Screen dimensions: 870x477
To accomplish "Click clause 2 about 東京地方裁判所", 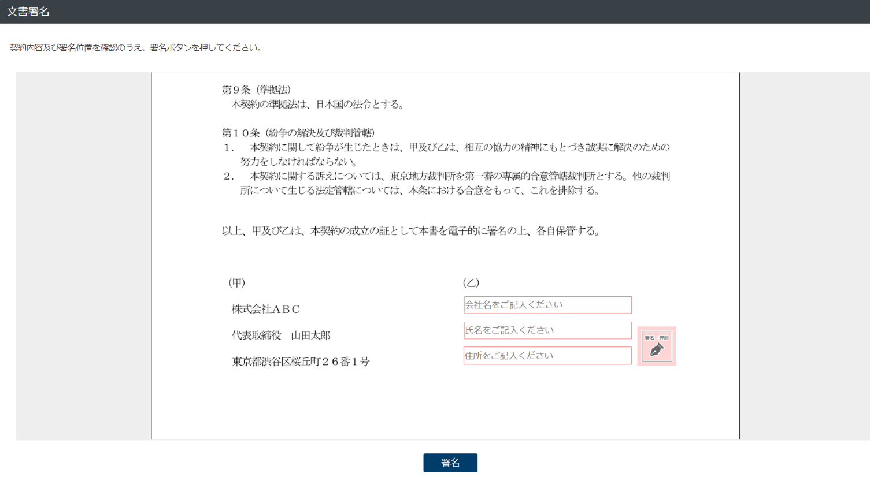I will [447, 183].
